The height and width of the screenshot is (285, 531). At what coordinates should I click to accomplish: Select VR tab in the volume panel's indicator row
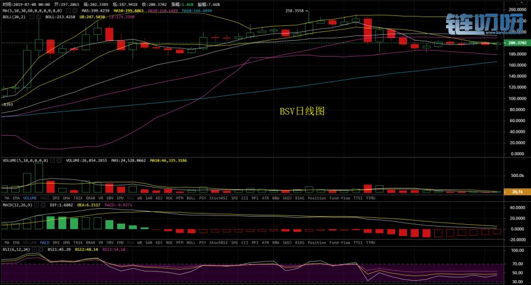(x=100, y=198)
